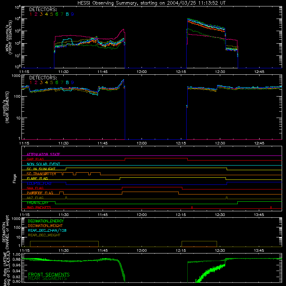The width and height of the screenshot is (286, 286).
Task: Click 12:30 tick label under the Flags plot
Action: pos(220,215)
